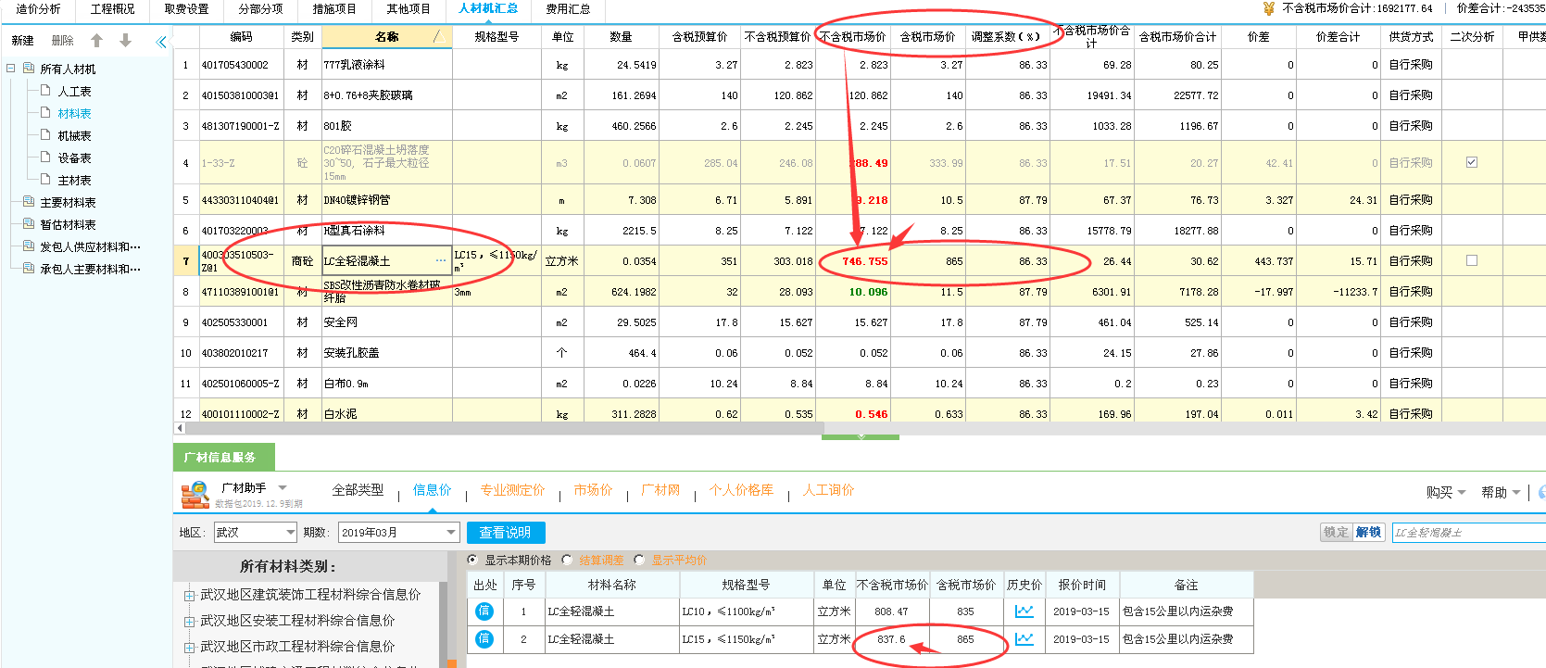Click the material search box showing LC全轻混凝土
The height and width of the screenshot is (668, 1546).
[1468, 533]
